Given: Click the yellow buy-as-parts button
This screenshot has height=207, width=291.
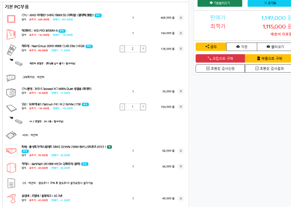Looking at the screenshot, I should coord(268,59).
